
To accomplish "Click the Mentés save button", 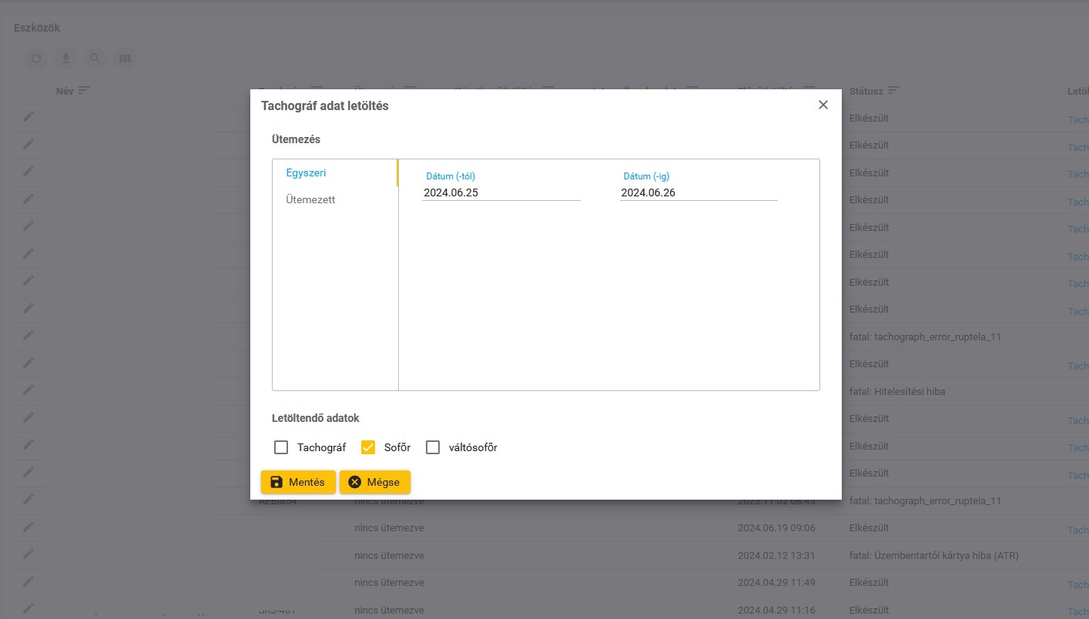I will pos(298,482).
